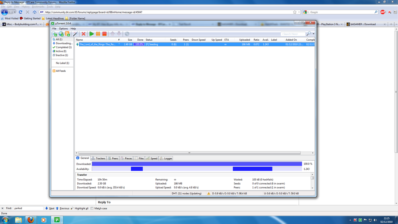Click the Availability pieces bar
The height and width of the screenshot is (224, 398).
(x=197, y=169)
